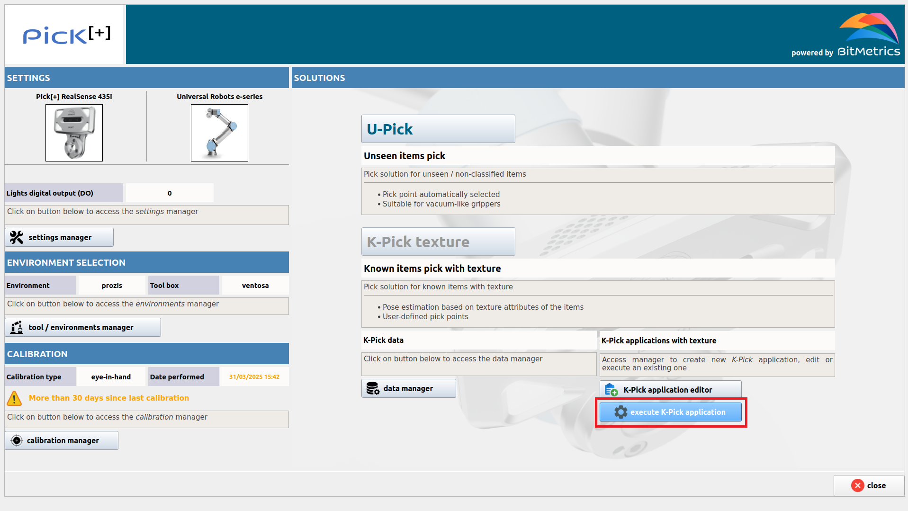Click the Lights digital output value 0
Image resolution: width=908 pixels, height=511 pixels.
[x=170, y=193]
